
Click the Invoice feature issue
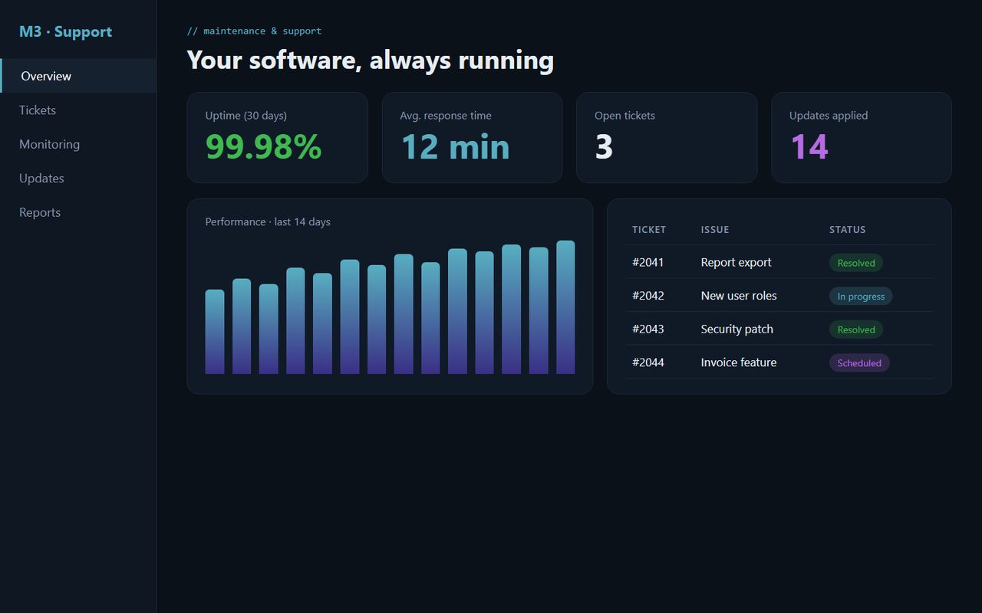(739, 362)
